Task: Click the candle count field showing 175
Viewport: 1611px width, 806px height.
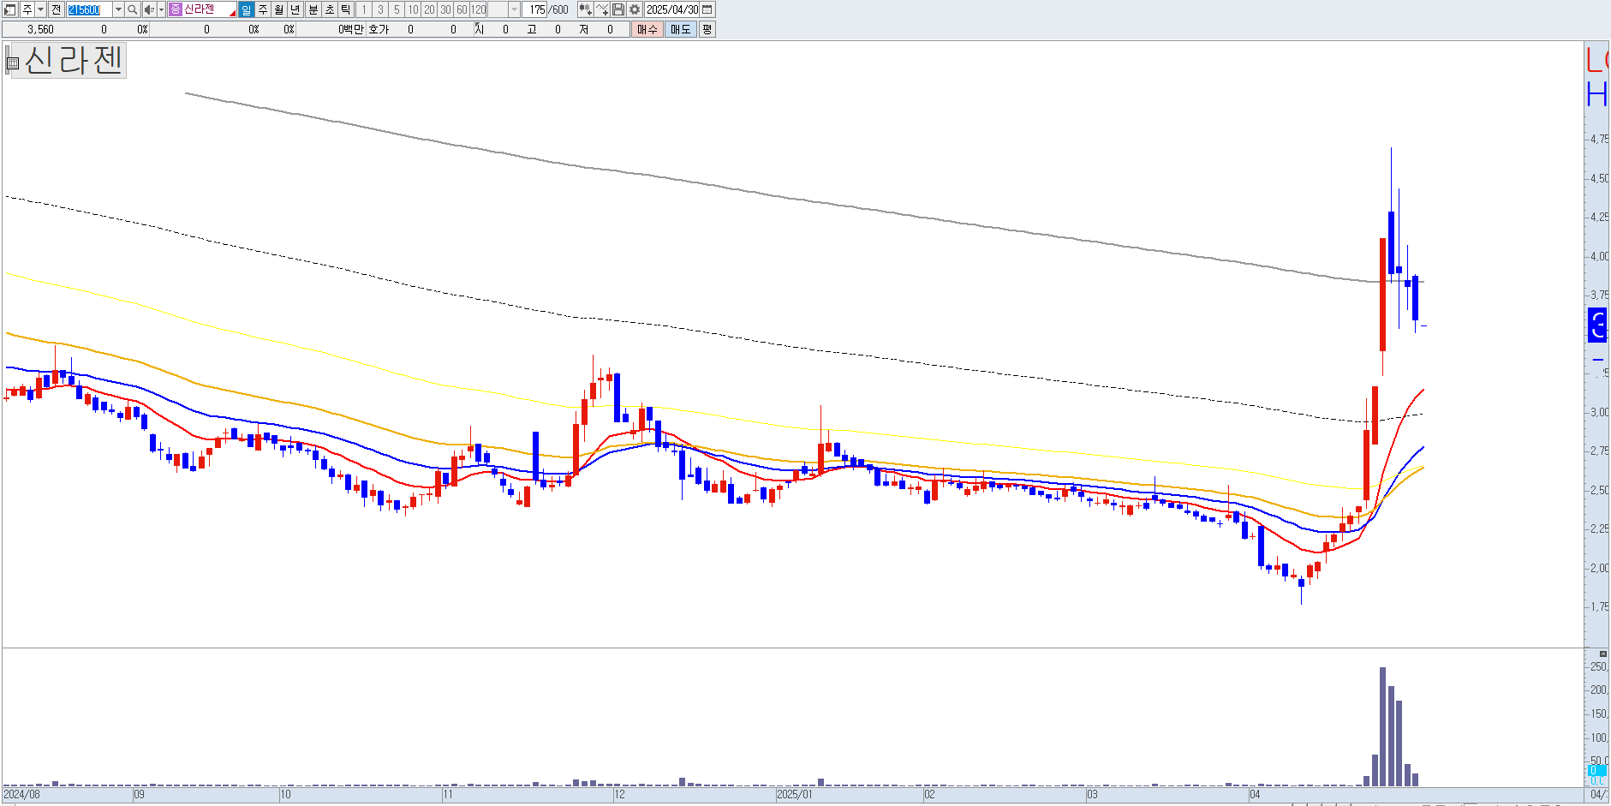Action: (534, 9)
